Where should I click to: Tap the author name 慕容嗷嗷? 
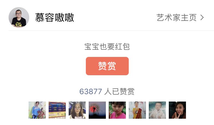55,18
